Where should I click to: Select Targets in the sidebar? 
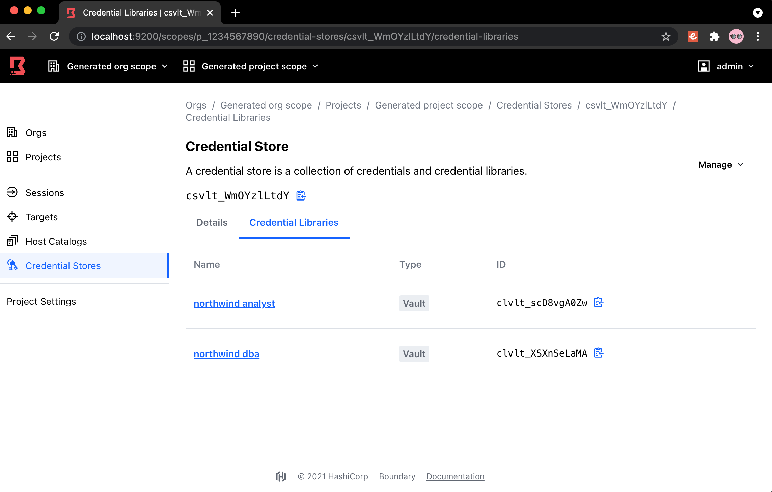coord(42,217)
